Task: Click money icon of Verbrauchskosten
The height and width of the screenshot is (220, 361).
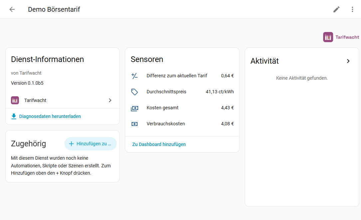Action: (x=135, y=124)
